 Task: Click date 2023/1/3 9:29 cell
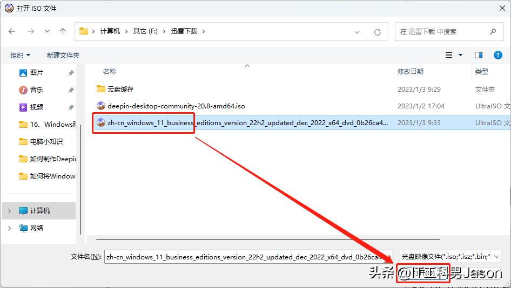pyautogui.click(x=419, y=89)
